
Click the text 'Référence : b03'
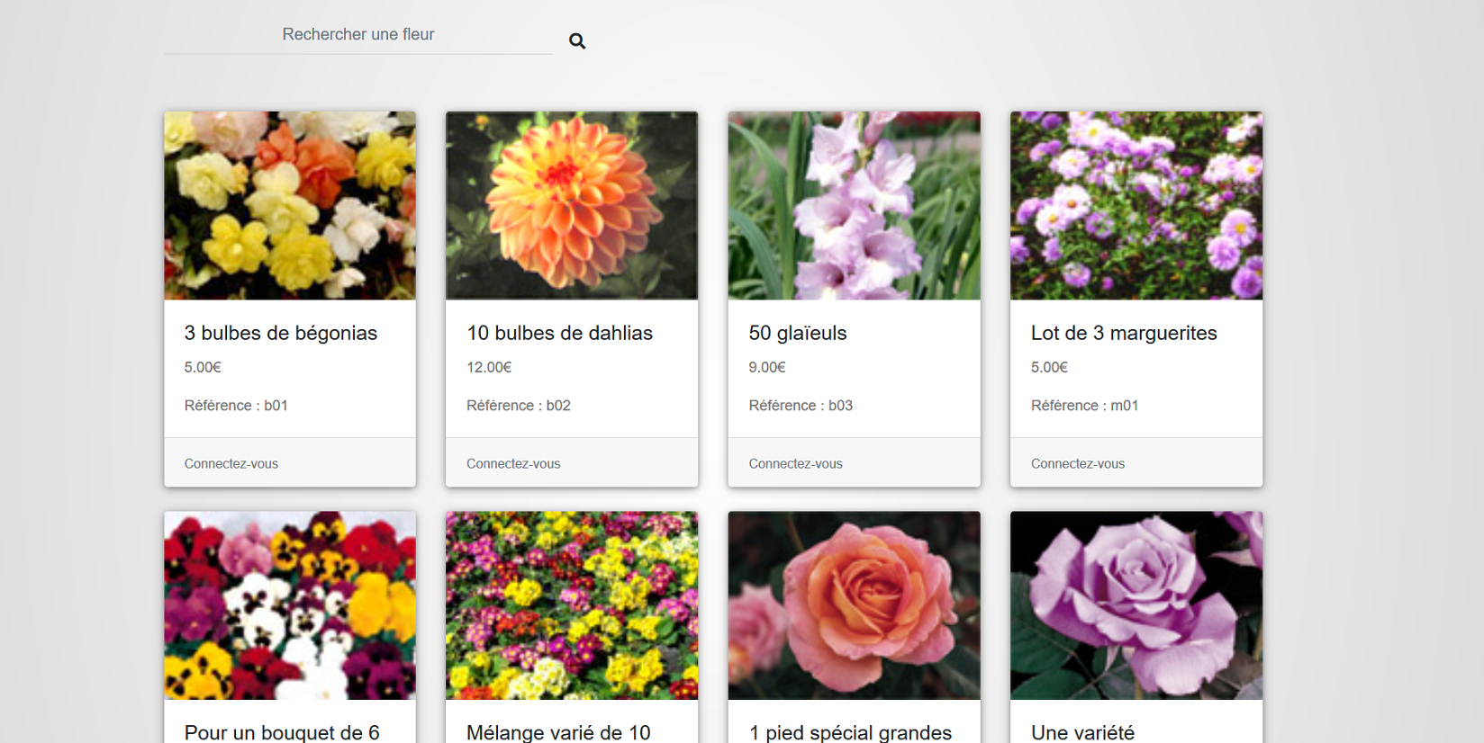pyautogui.click(x=801, y=406)
